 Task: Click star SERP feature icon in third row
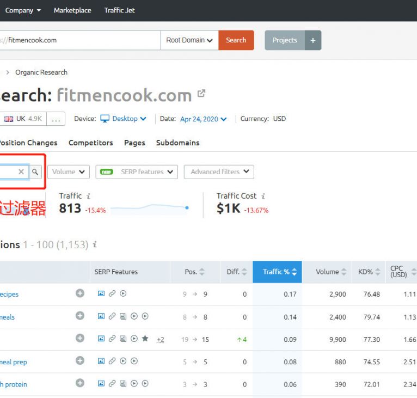point(145,339)
